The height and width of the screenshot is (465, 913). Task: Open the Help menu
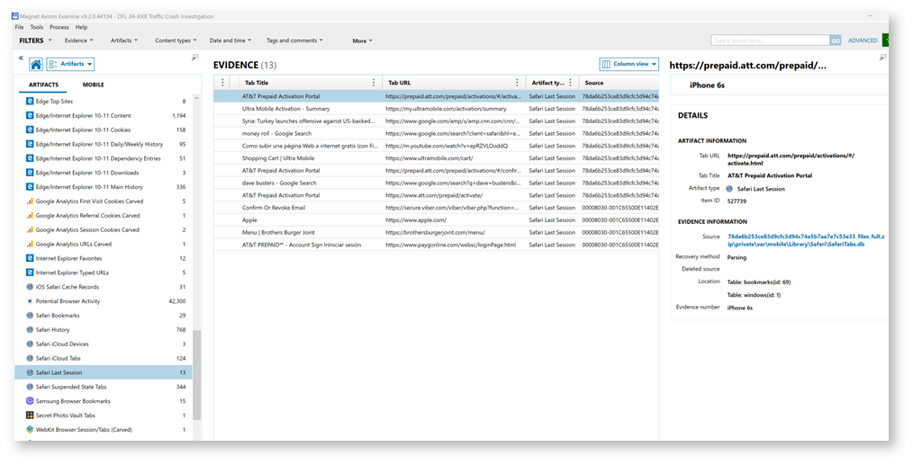(x=82, y=27)
